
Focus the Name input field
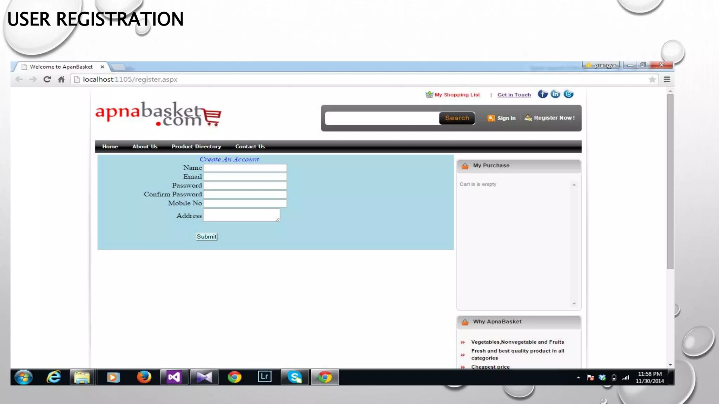(x=245, y=168)
